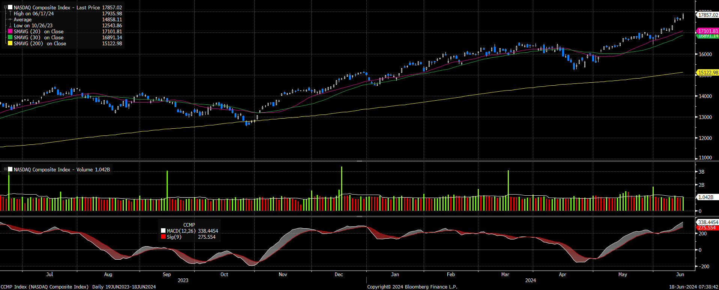Click the Bloomberg Finance L.P. copyright notice
This screenshot has height=290, width=719.
(x=412, y=287)
